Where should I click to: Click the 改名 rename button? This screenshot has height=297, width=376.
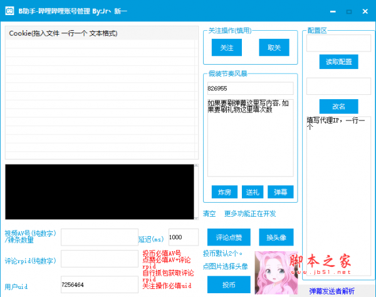[x=338, y=106]
